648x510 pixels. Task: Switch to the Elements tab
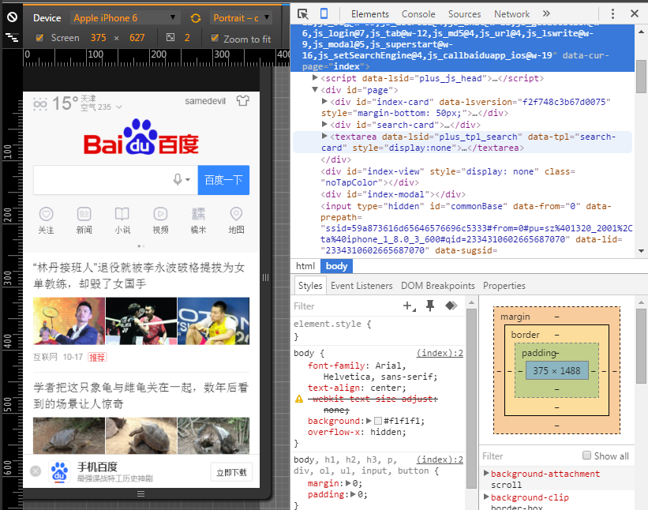point(370,14)
